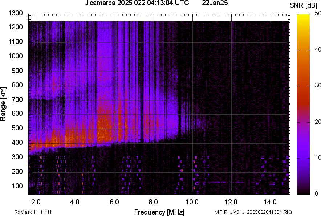Select the date label 22Jan25
The width and height of the screenshot is (321, 216).
pyautogui.click(x=215, y=4)
